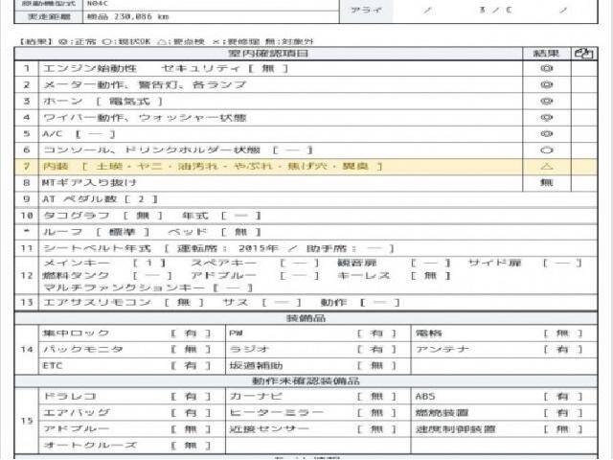
Task: Click the サイド扉 entry in row 12
Action: tap(525, 263)
